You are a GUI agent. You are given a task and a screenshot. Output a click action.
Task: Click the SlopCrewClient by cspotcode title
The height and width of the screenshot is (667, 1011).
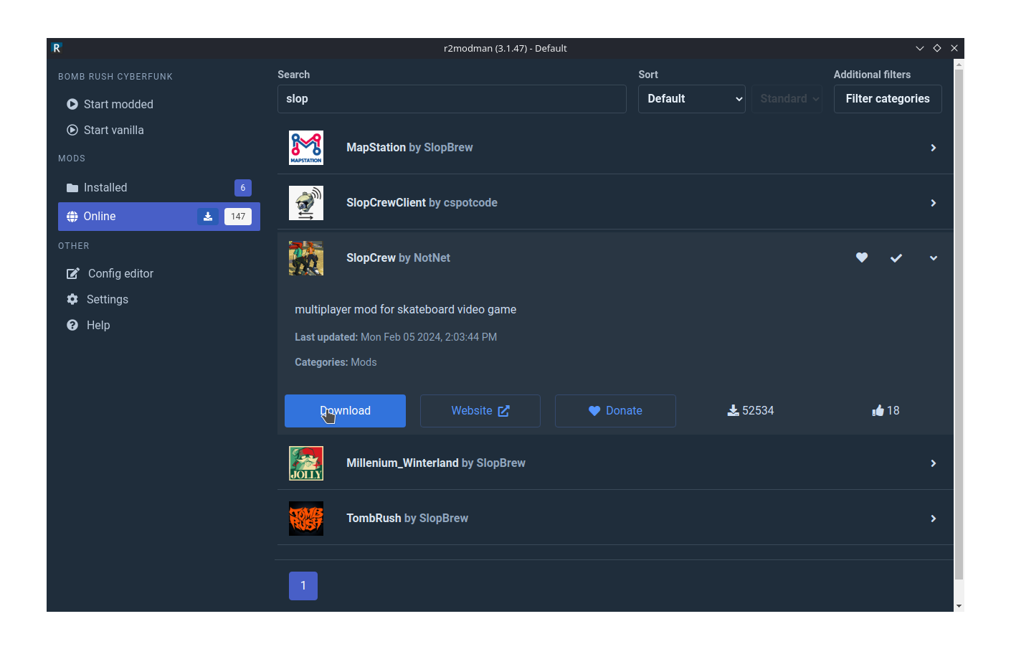tap(422, 203)
